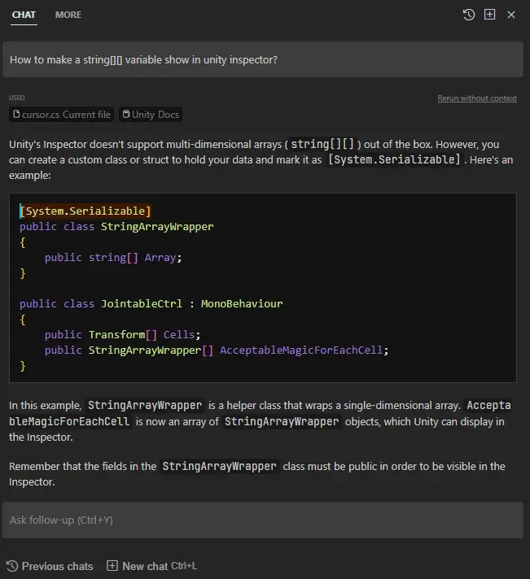Start a New chat from the bottom bar
The width and height of the screenshot is (530, 579).
point(144,566)
